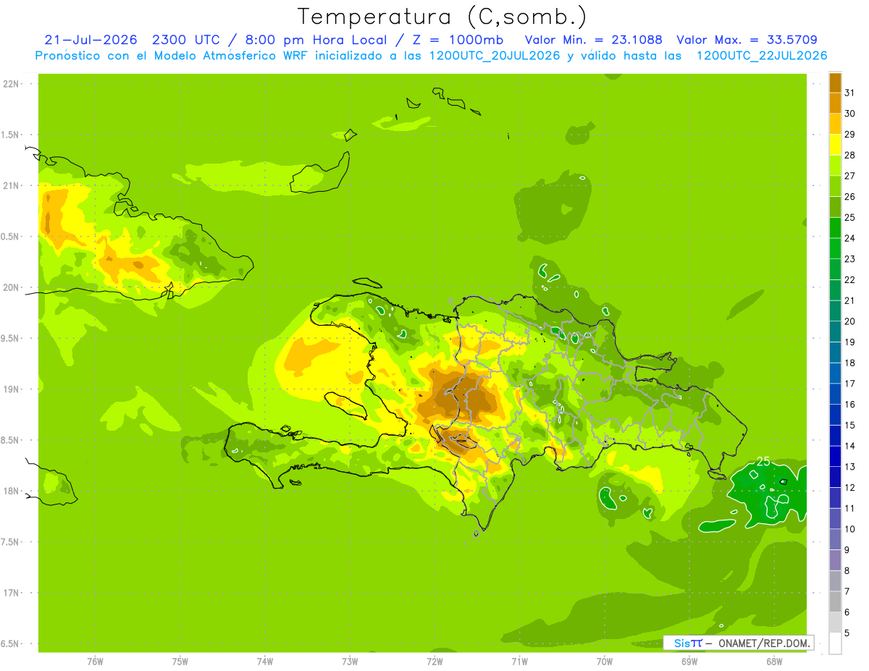Viewport: 869px width, 671px height.
Task: Click the '73W' longitude axis label
Action: pyautogui.click(x=350, y=661)
